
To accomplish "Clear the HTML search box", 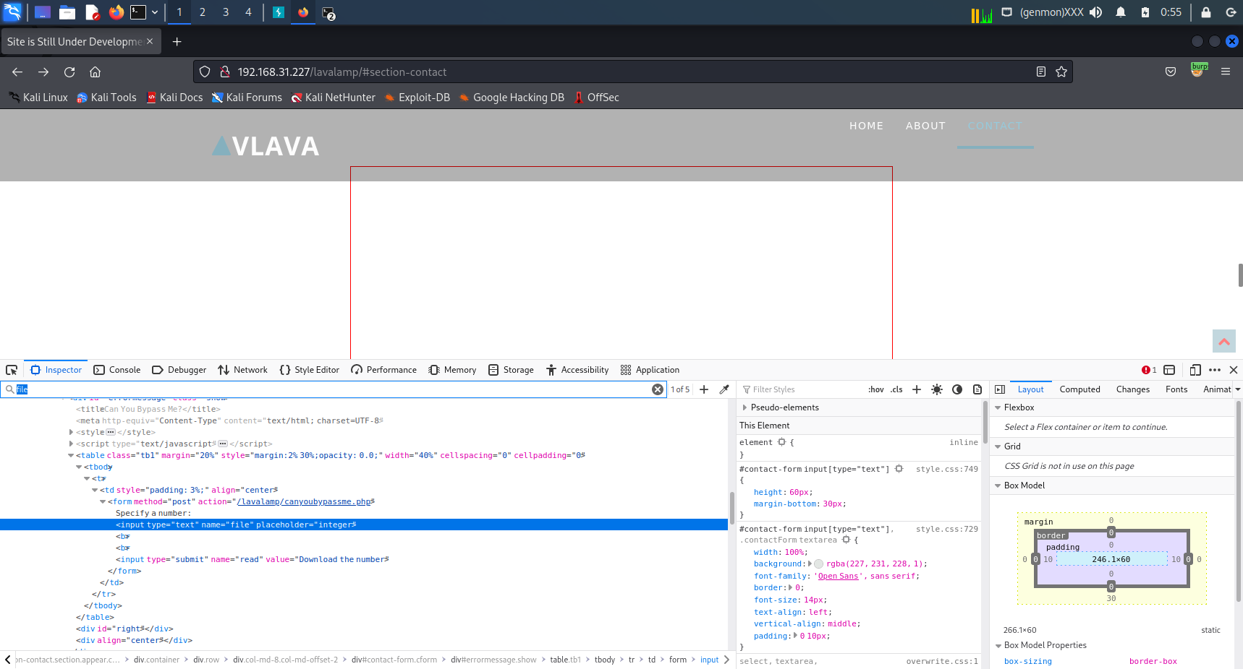I will (x=658, y=389).
